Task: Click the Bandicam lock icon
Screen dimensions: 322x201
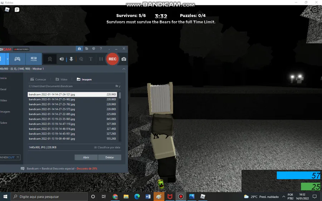Action: pos(79,49)
